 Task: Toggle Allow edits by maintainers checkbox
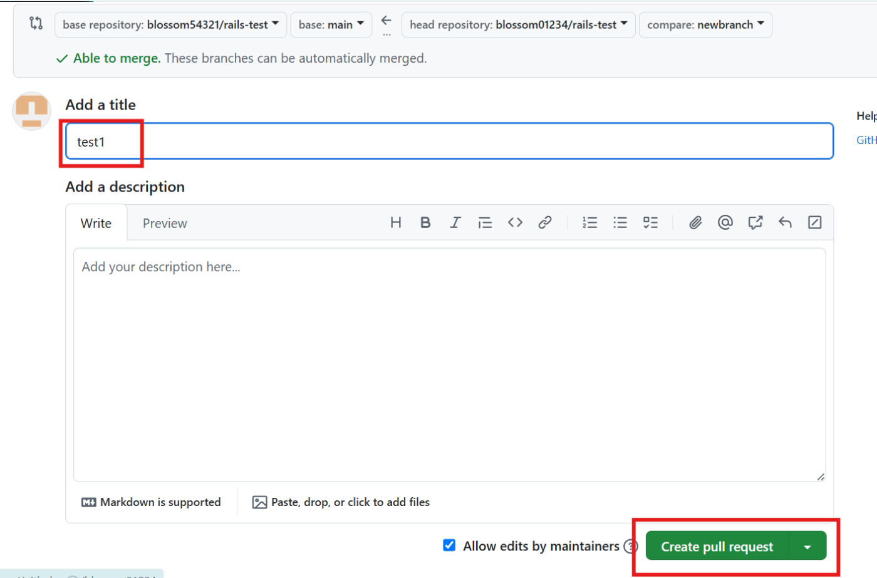click(449, 545)
